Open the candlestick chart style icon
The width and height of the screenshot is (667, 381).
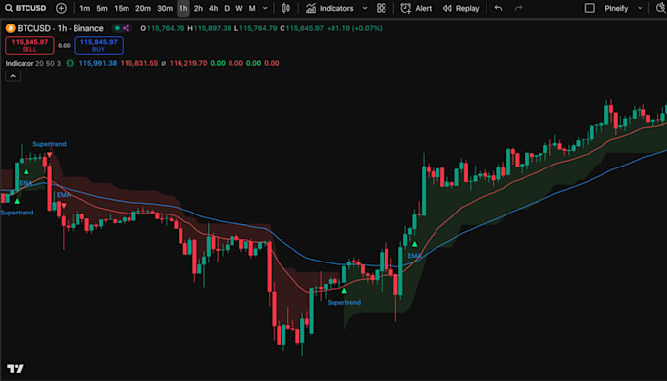286,8
